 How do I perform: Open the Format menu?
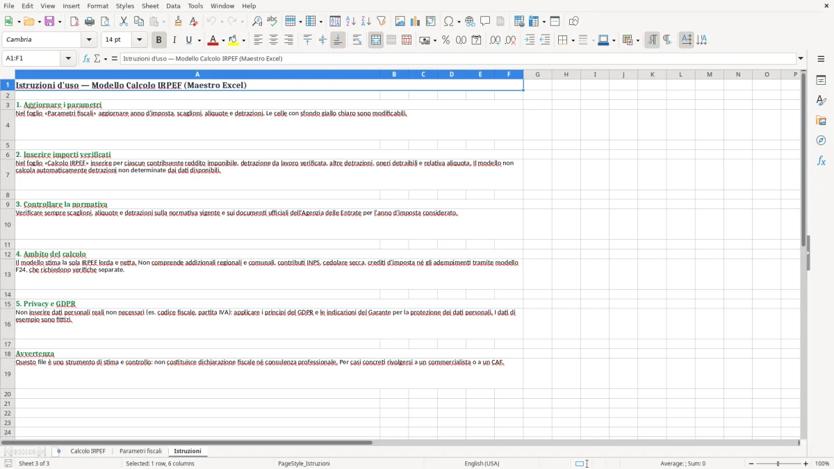pos(97,6)
